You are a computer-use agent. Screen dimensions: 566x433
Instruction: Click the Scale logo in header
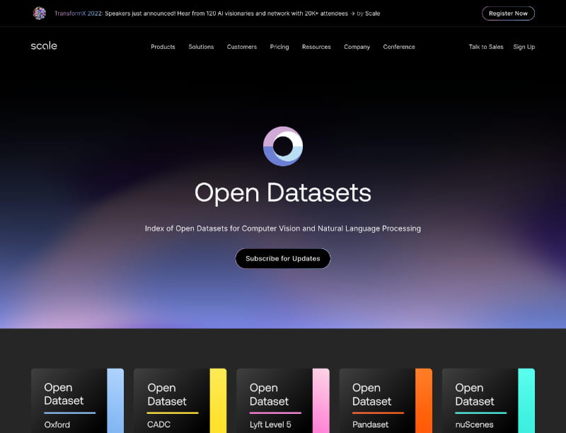(x=44, y=46)
